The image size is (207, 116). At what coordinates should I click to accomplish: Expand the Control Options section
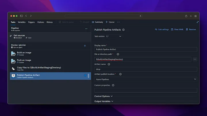[103, 96]
